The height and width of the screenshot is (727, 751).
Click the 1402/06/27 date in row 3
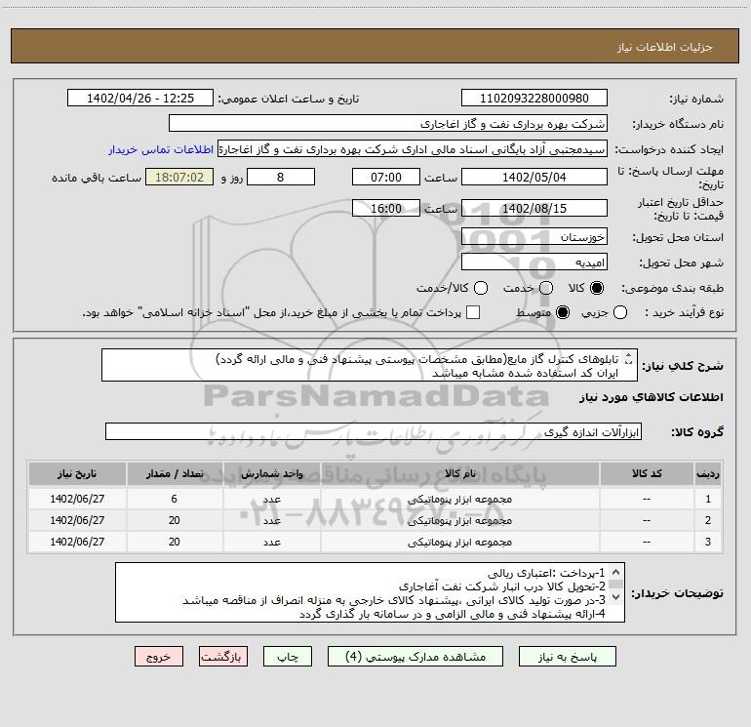77,542
